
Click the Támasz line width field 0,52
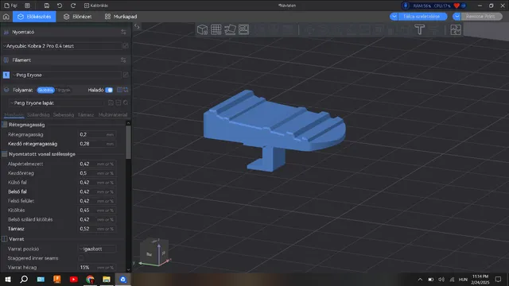(97, 229)
